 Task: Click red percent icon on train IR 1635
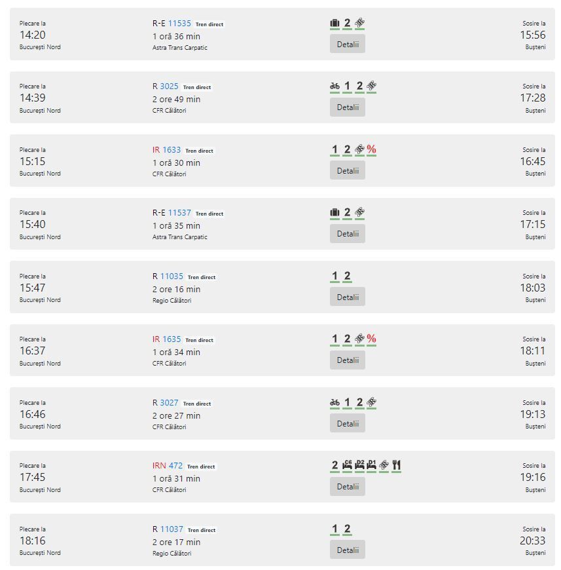[x=371, y=339]
